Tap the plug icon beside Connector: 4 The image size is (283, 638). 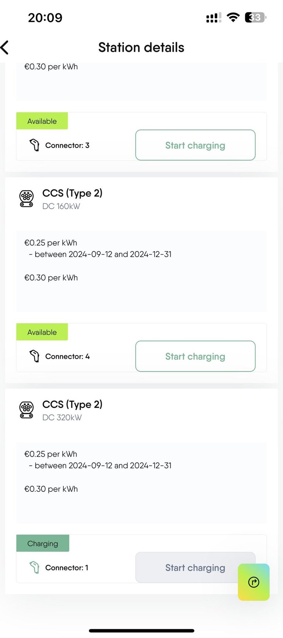tap(34, 356)
